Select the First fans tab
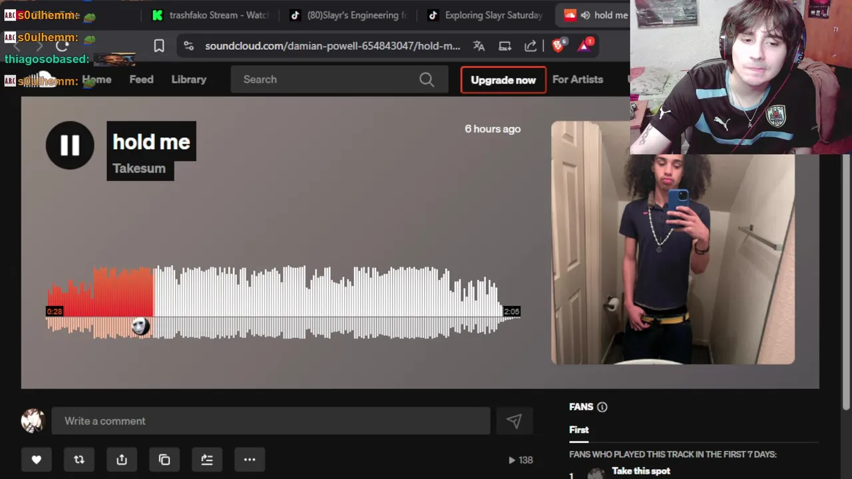 coord(579,430)
